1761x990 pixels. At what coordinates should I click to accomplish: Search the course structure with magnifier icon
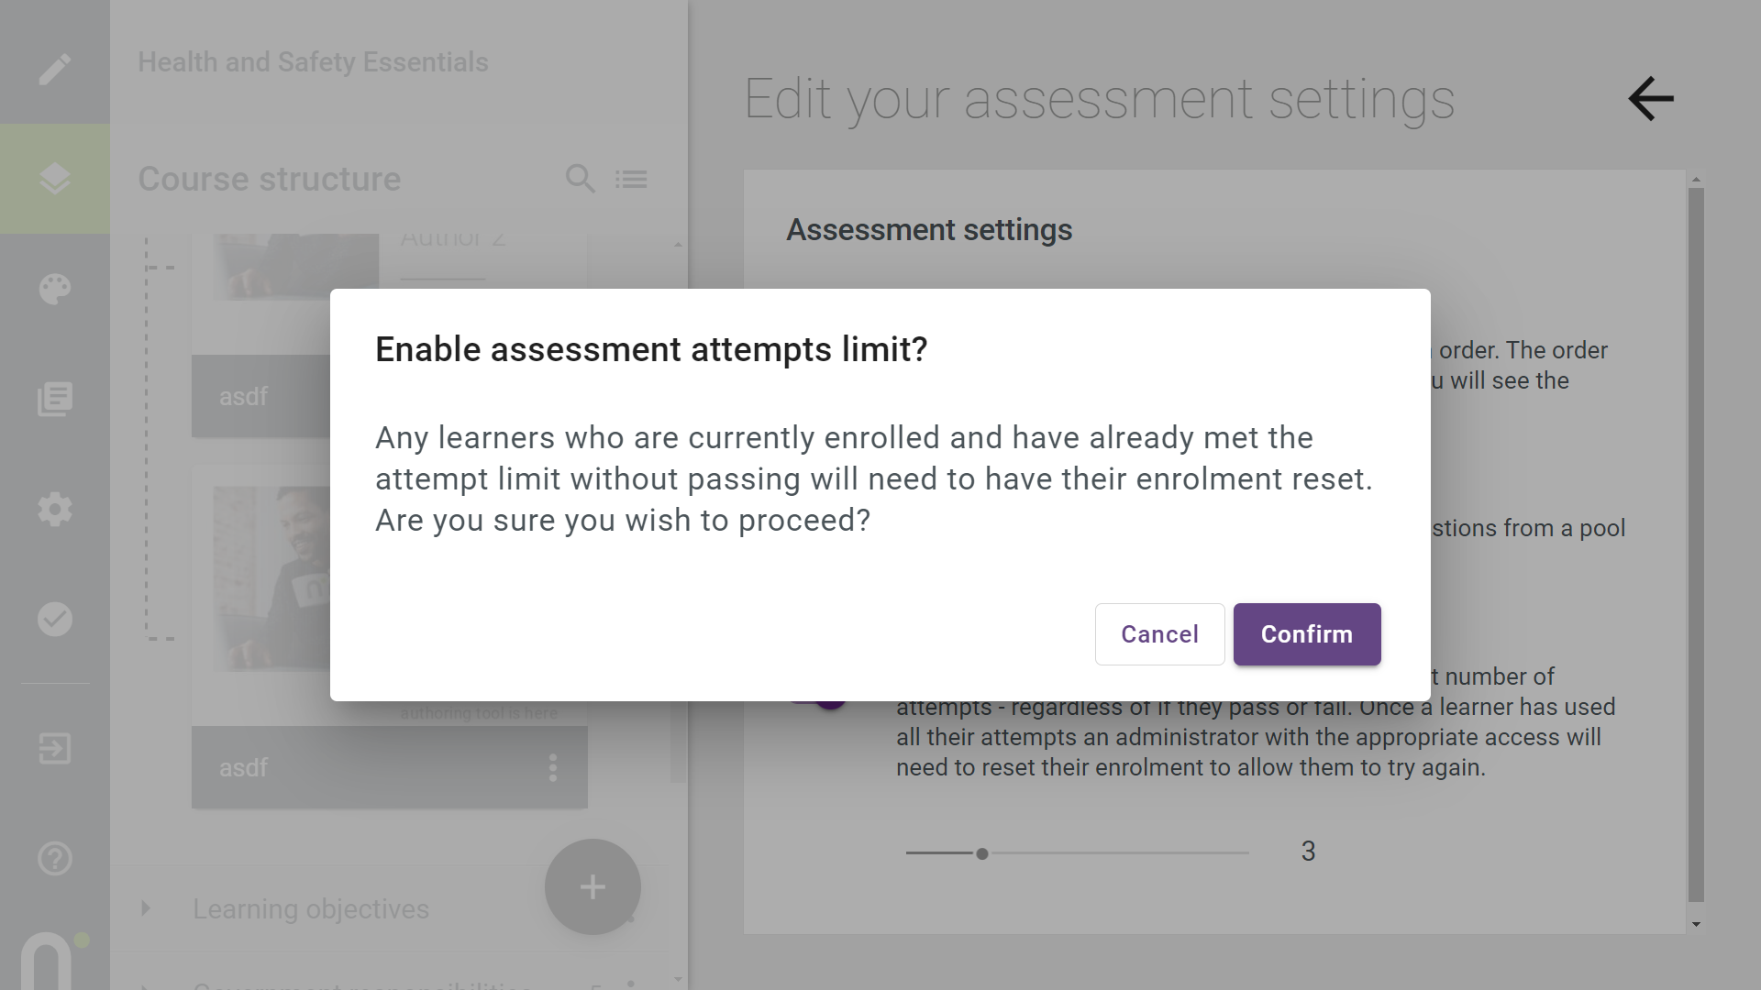click(581, 179)
